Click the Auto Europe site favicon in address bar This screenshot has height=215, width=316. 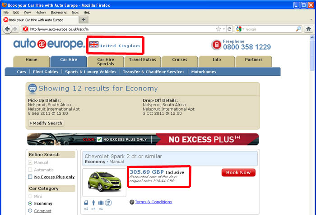tap(25, 29)
